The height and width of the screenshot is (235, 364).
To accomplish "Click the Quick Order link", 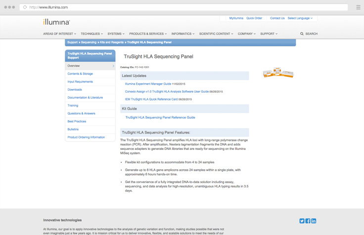I will pos(254,18).
